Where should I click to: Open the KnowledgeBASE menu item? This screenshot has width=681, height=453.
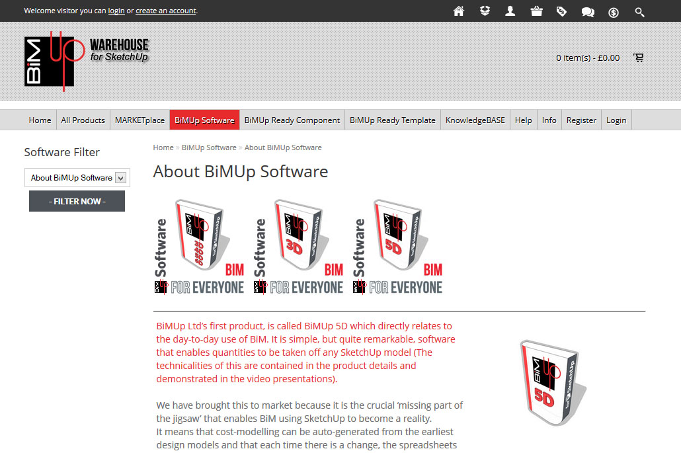click(475, 120)
